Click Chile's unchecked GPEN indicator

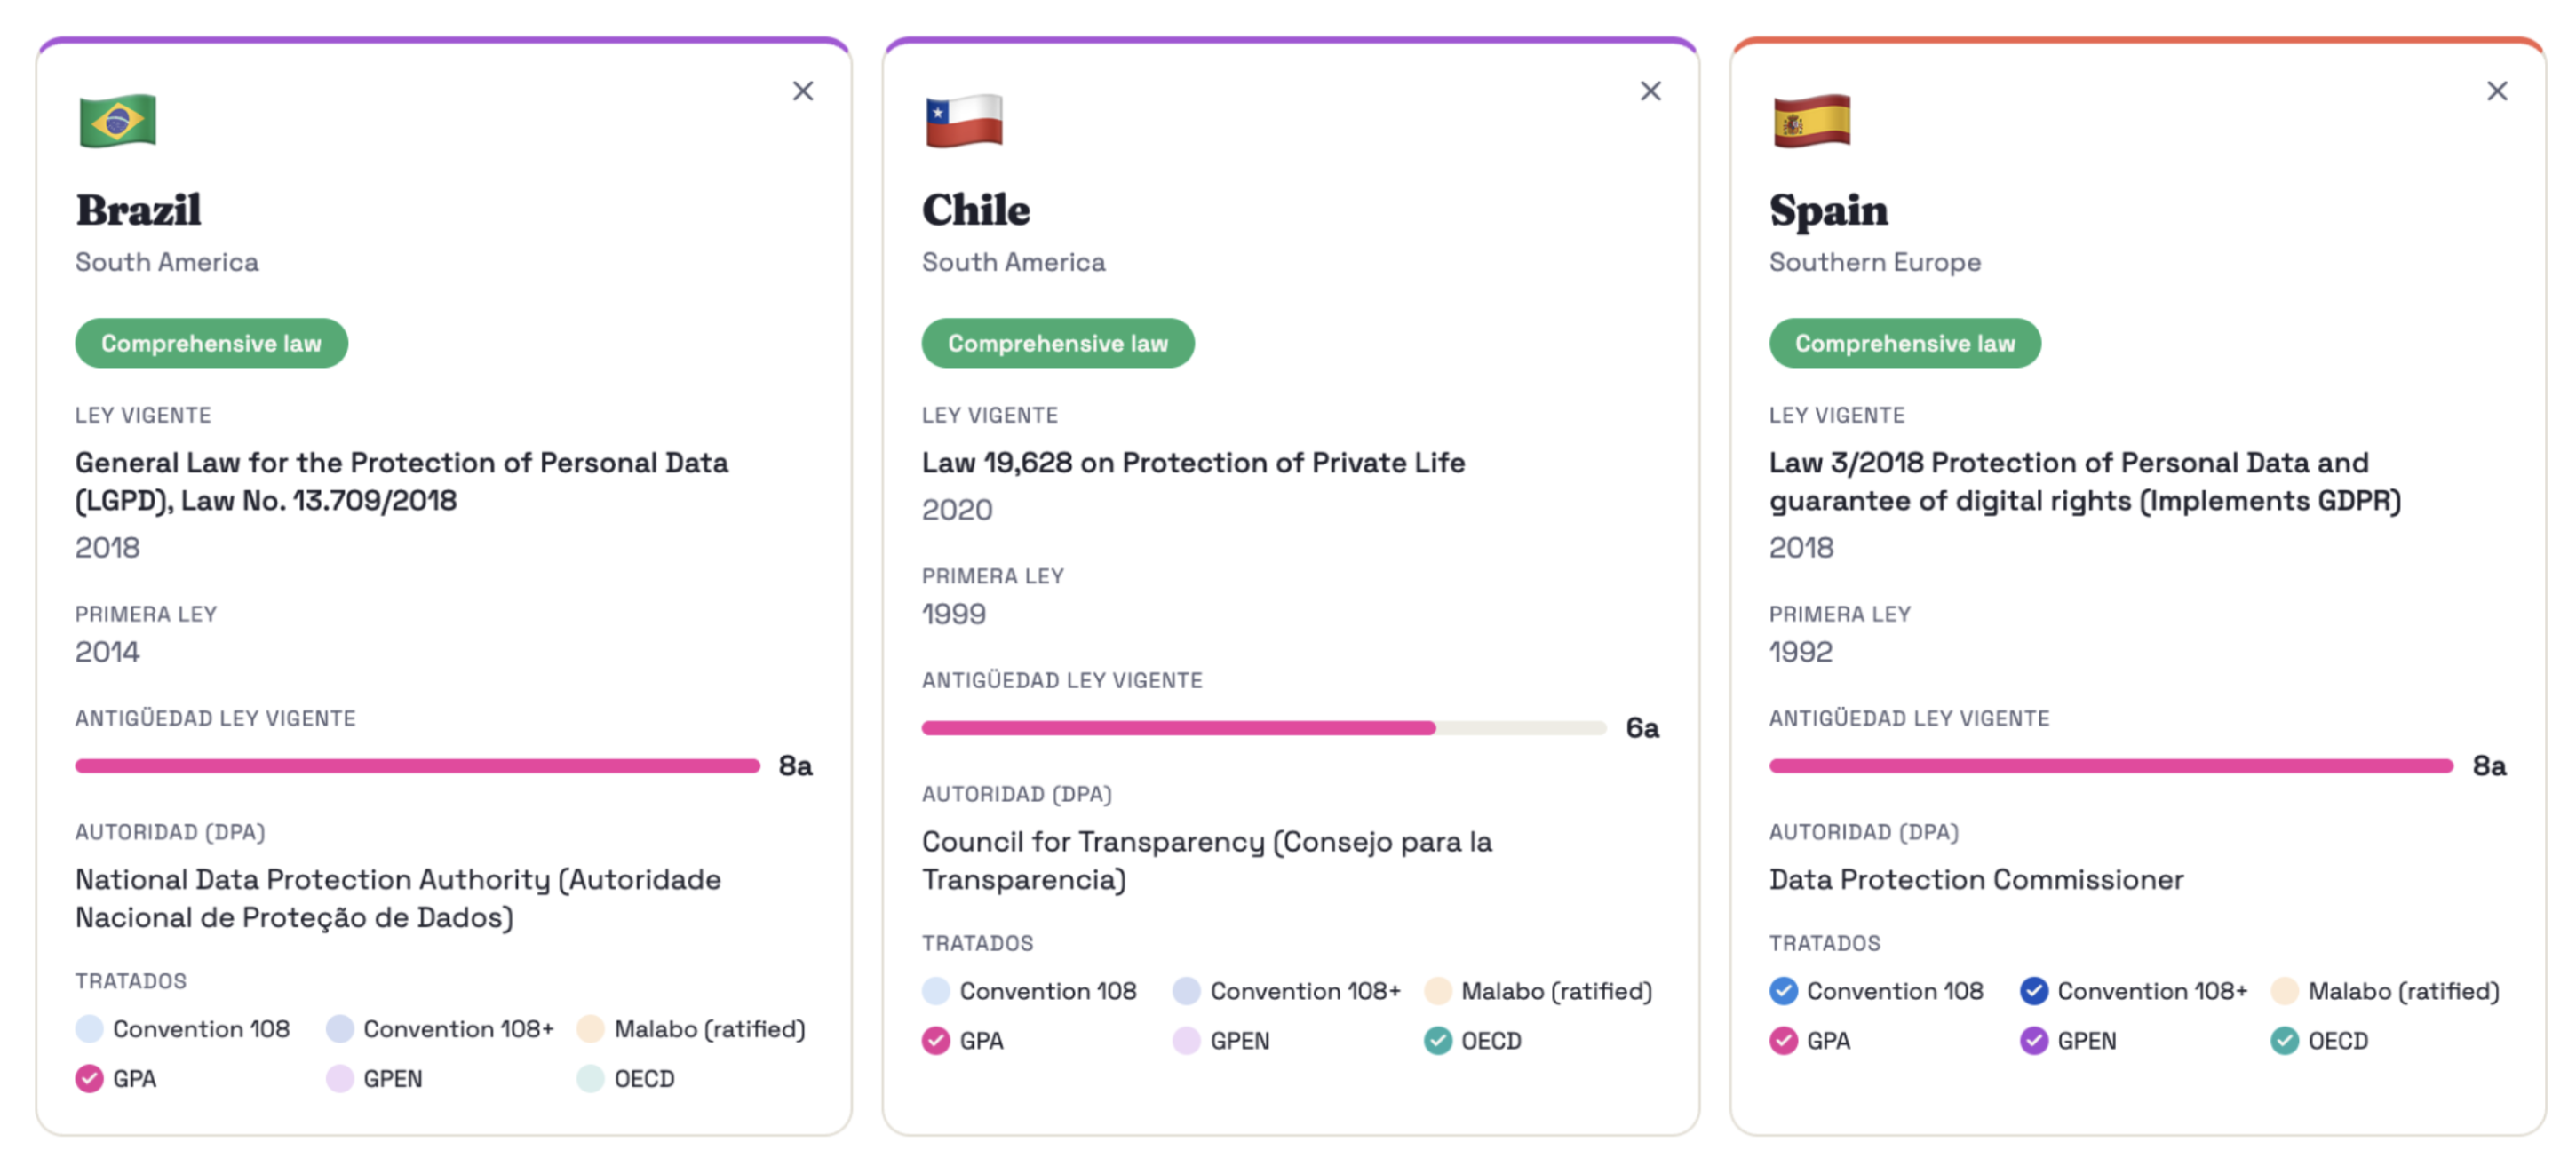pos(1186,1040)
